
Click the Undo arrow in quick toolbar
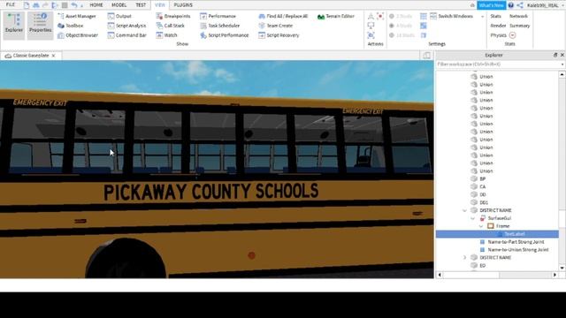click(74, 5)
